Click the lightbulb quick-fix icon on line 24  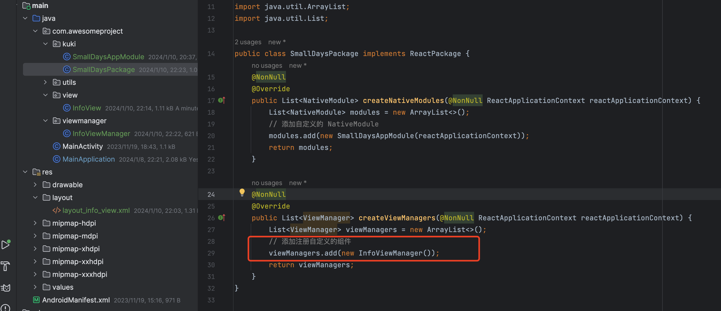[242, 192]
